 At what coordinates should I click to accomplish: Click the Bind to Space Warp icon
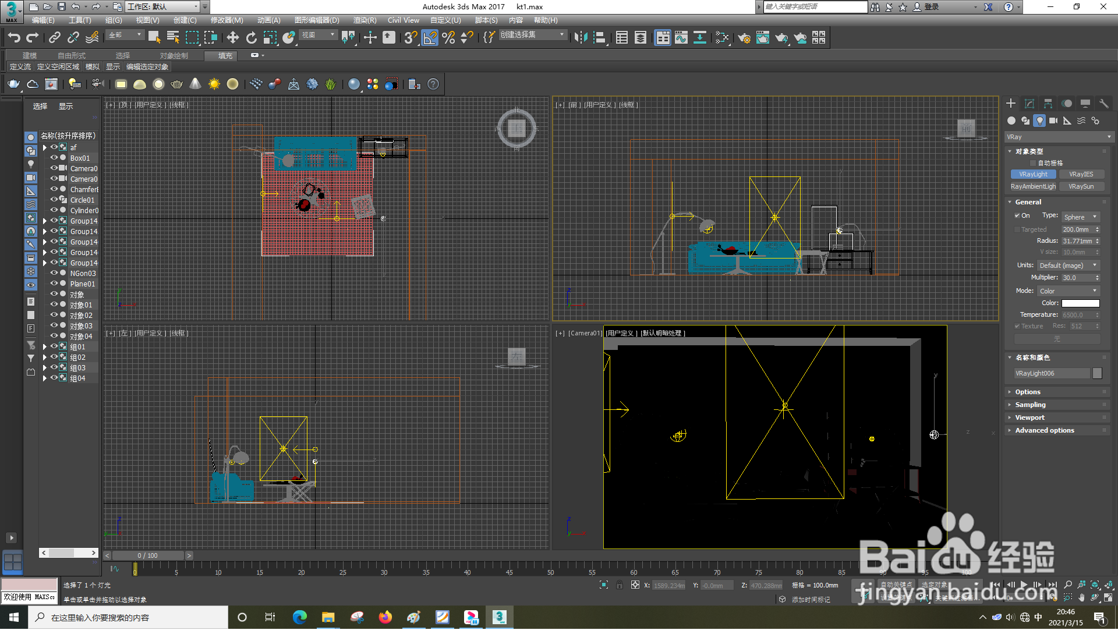(x=92, y=38)
